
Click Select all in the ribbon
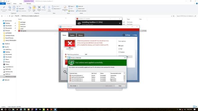[80, 6]
